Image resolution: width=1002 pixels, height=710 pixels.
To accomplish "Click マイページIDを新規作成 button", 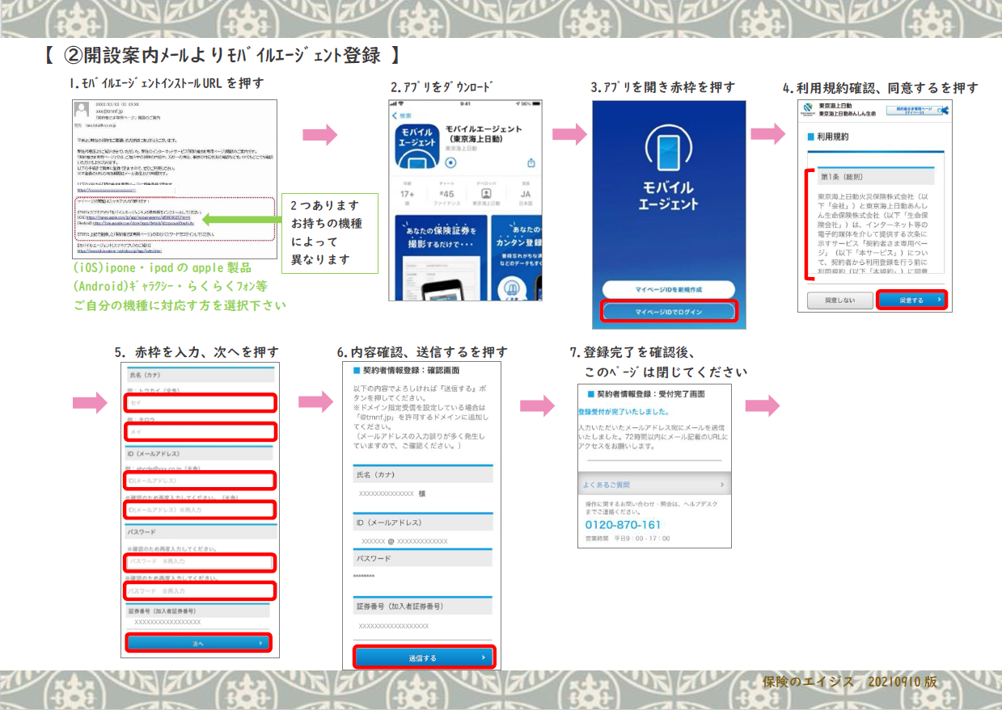I will click(x=668, y=290).
